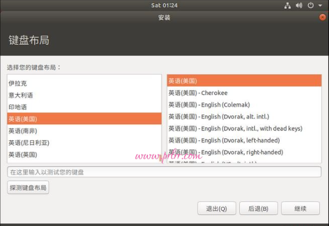The height and width of the screenshot is (226, 329).
Task: Click the 继续 continue button
Action: point(300,209)
